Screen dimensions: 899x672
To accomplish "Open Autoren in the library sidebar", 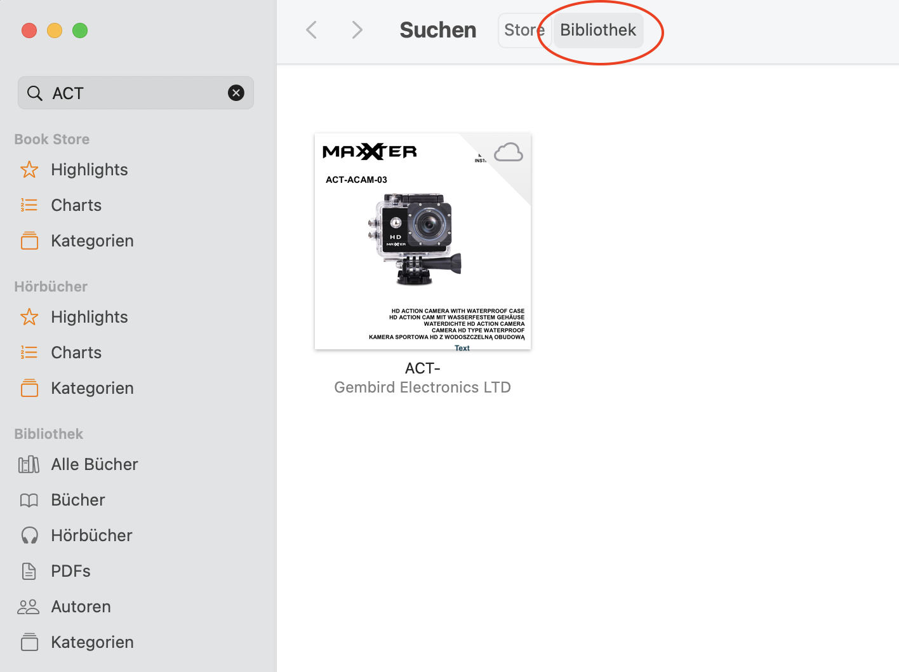I will click(x=81, y=607).
